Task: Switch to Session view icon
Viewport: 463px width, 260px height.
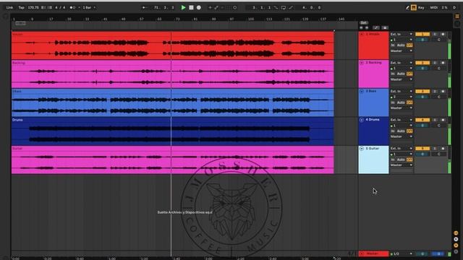Action: [x=457, y=24]
